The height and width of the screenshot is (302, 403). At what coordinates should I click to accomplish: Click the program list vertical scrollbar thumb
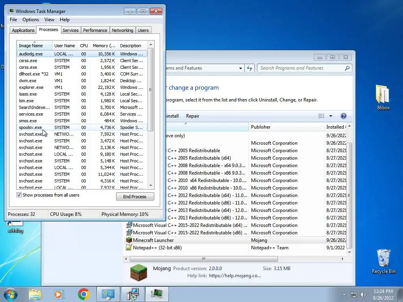(x=349, y=195)
